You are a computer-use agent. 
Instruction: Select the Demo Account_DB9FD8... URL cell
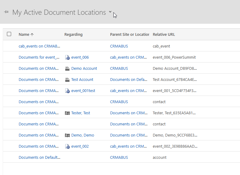(175, 68)
